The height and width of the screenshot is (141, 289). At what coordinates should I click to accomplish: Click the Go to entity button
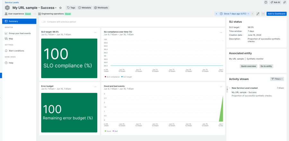[266, 66]
